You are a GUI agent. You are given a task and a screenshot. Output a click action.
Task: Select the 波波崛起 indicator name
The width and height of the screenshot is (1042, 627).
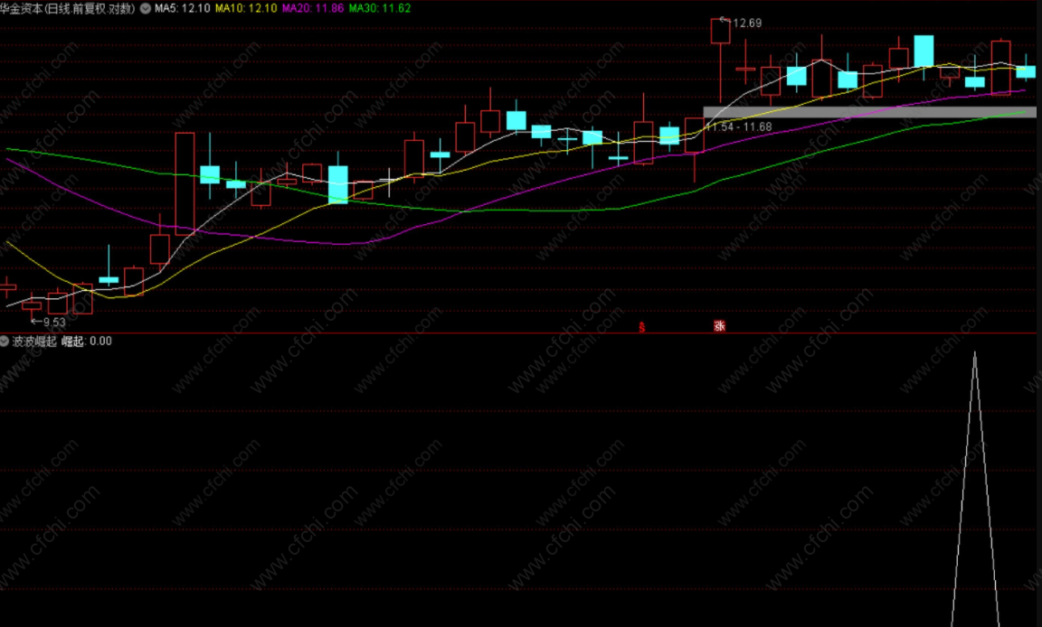coord(34,341)
